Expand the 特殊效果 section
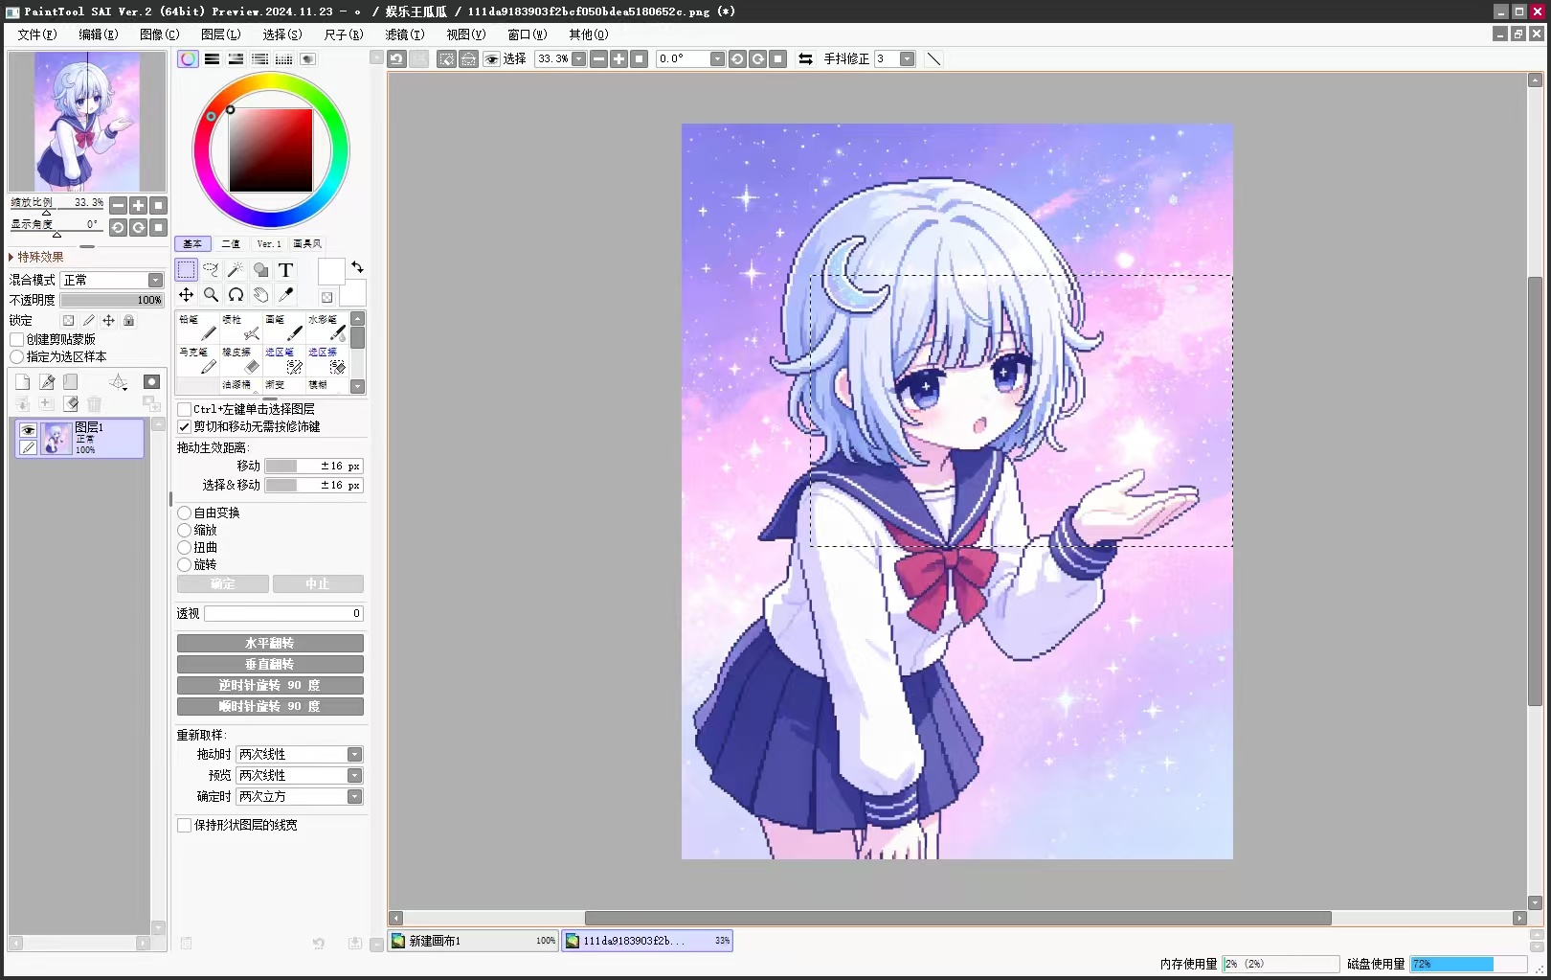This screenshot has width=1551, height=980. click(x=36, y=257)
